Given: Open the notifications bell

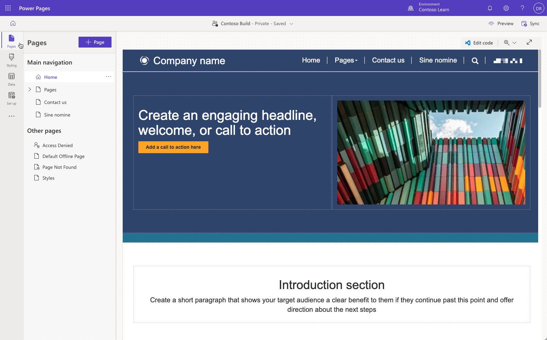Looking at the screenshot, I should [490, 8].
